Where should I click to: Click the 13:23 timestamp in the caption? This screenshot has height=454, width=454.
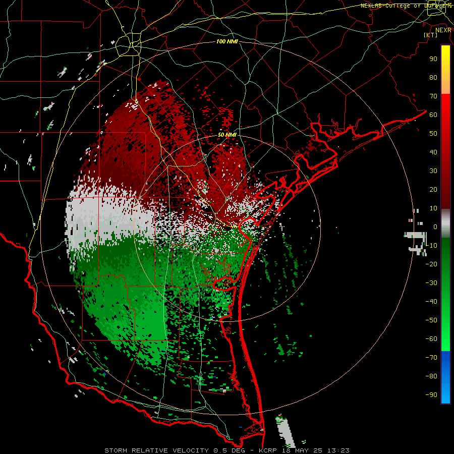click(338, 450)
